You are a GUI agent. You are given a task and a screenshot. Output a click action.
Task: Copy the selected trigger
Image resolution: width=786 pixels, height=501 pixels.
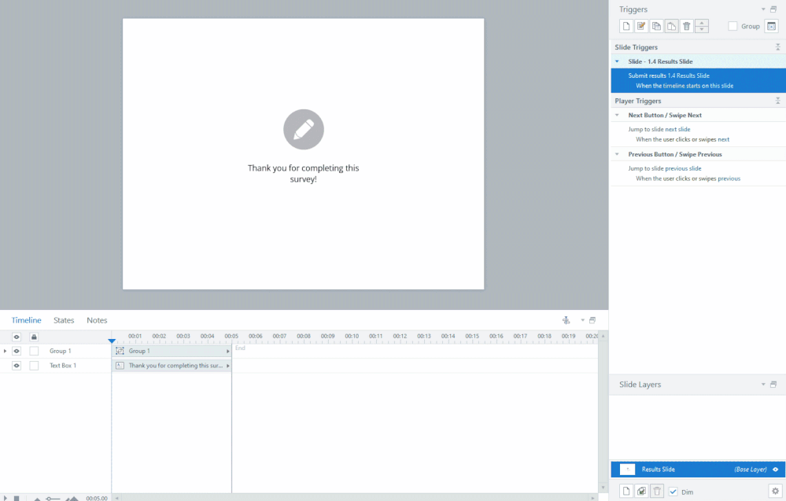(656, 26)
